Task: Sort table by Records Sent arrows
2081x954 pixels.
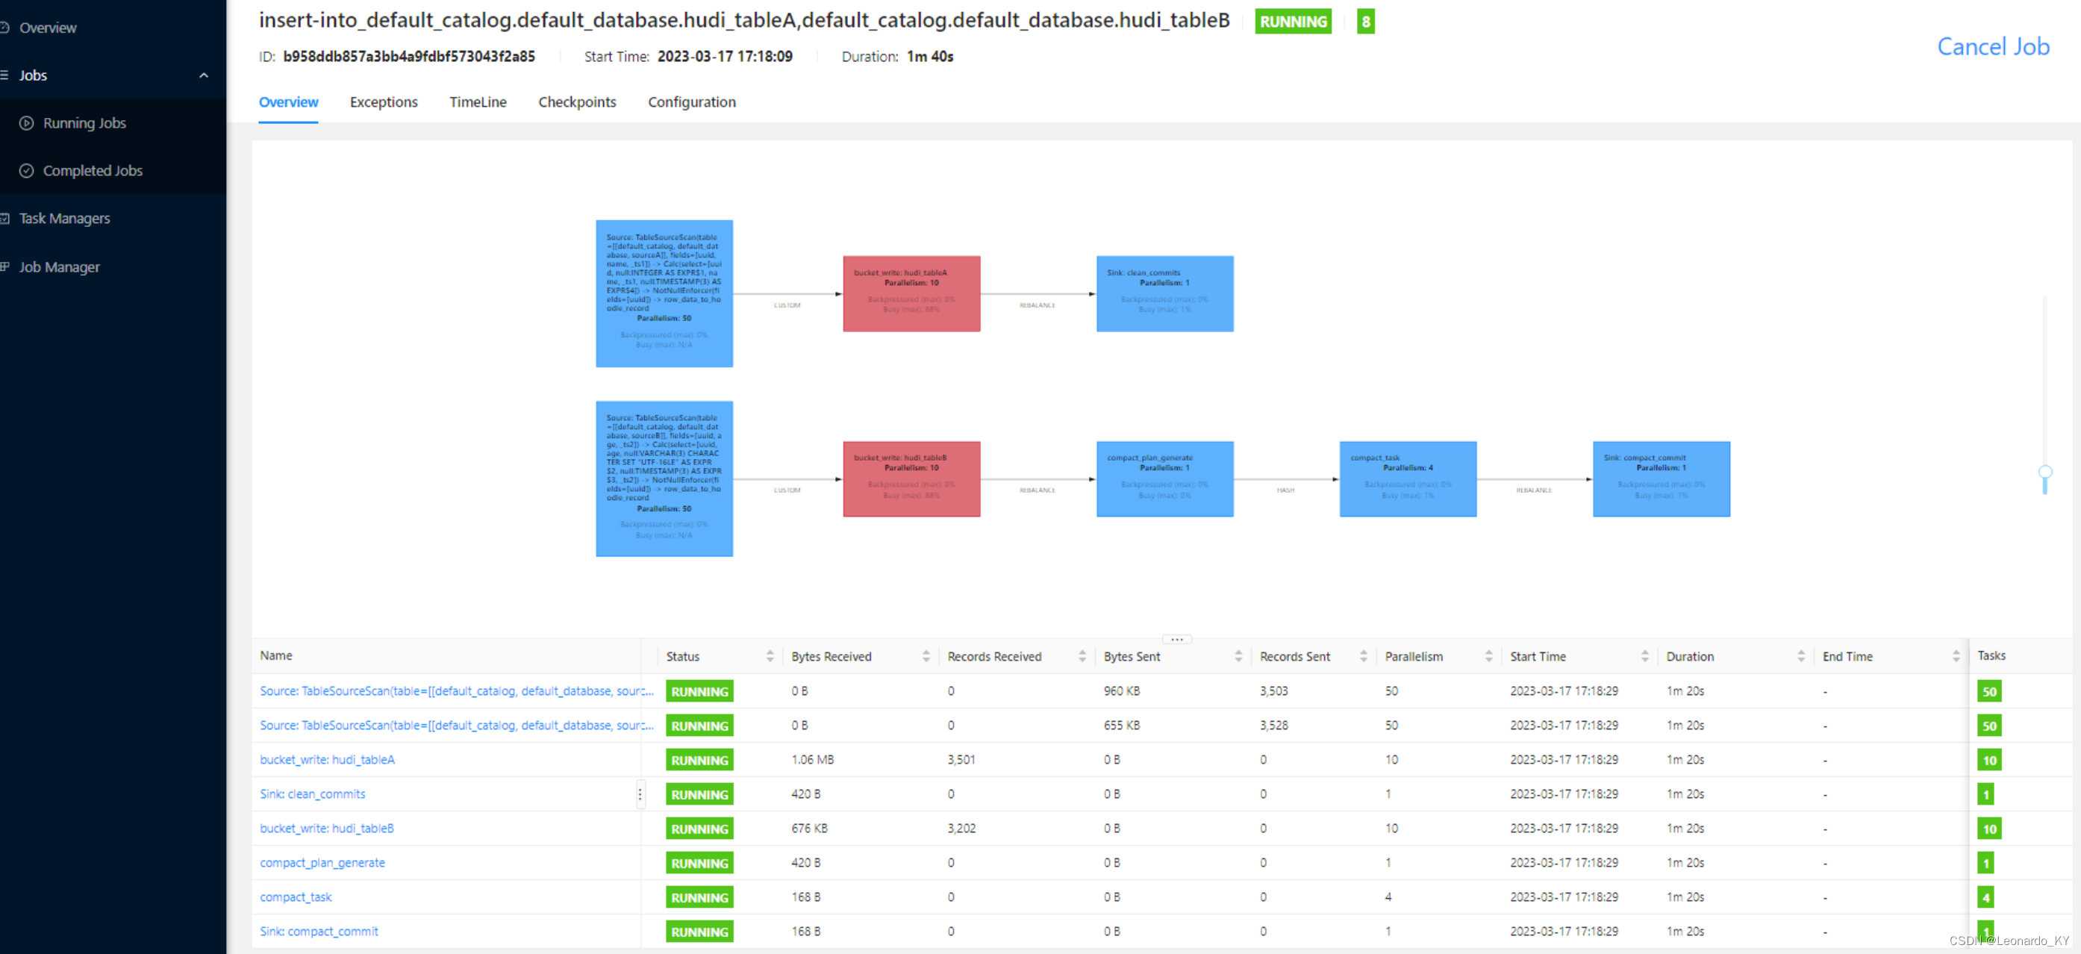Action: (1363, 656)
